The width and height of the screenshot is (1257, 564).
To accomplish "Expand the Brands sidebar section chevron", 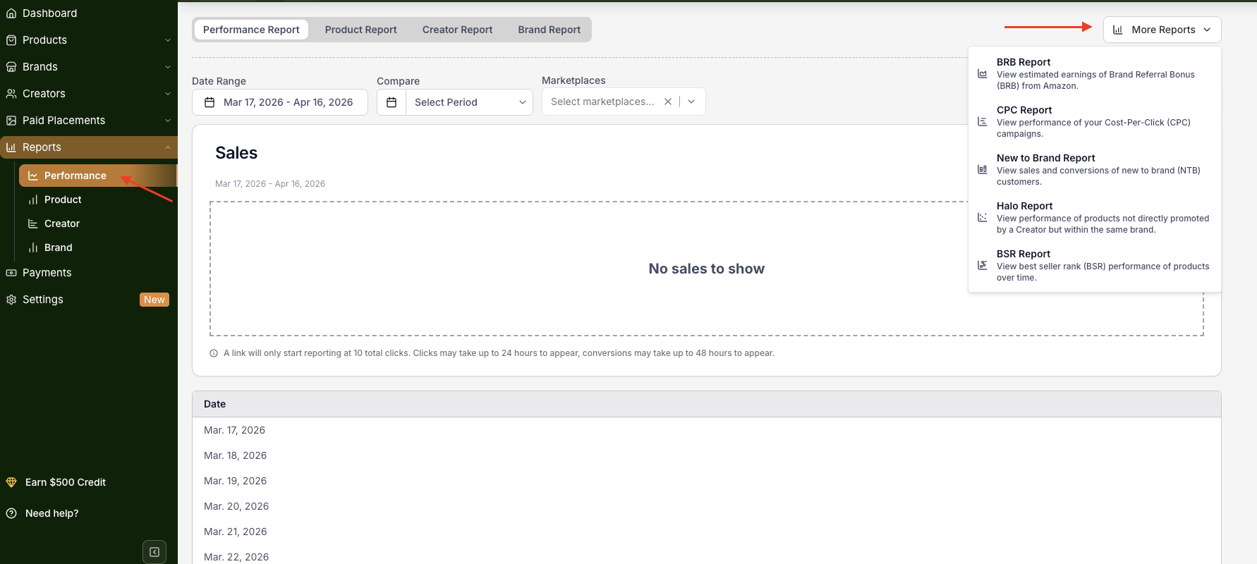I will coord(168,67).
